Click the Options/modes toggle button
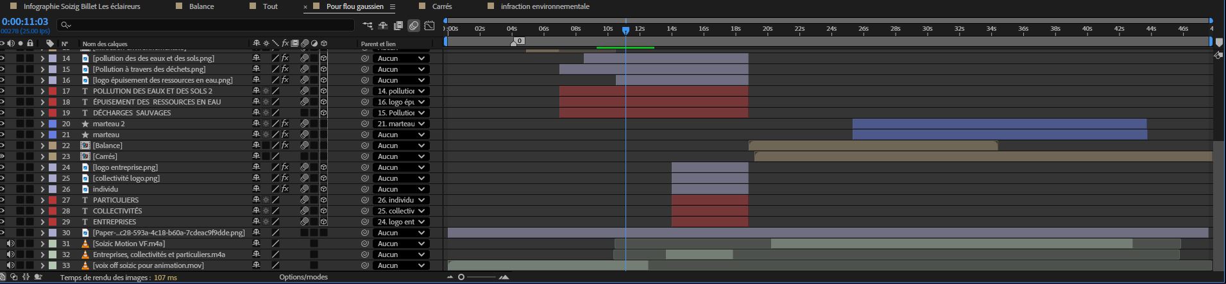 [303, 277]
